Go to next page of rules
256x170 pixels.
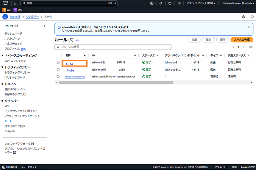(244, 47)
